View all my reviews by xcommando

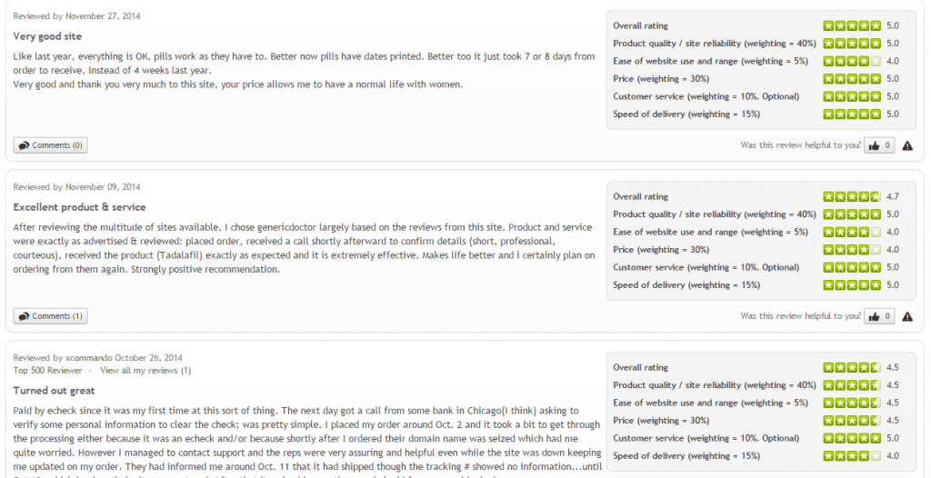[145, 371]
